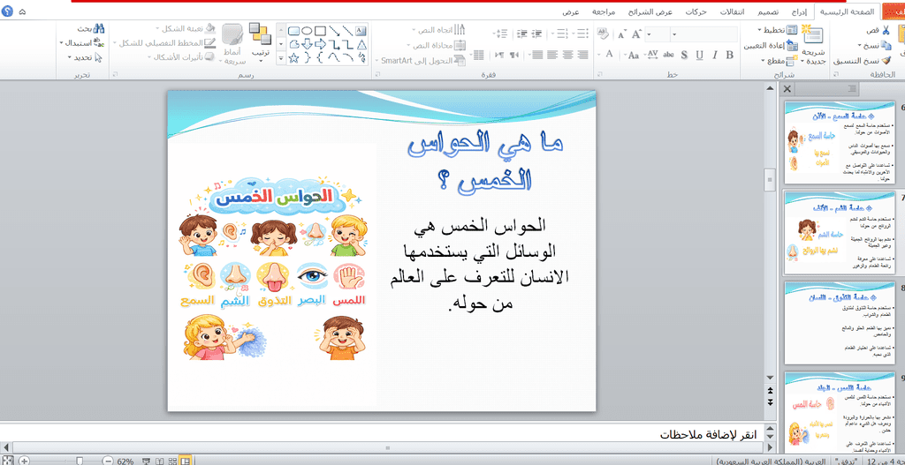The width and height of the screenshot is (905, 465).
Task: Open Find (بحث) binoculars tool
Action: pos(90,28)
